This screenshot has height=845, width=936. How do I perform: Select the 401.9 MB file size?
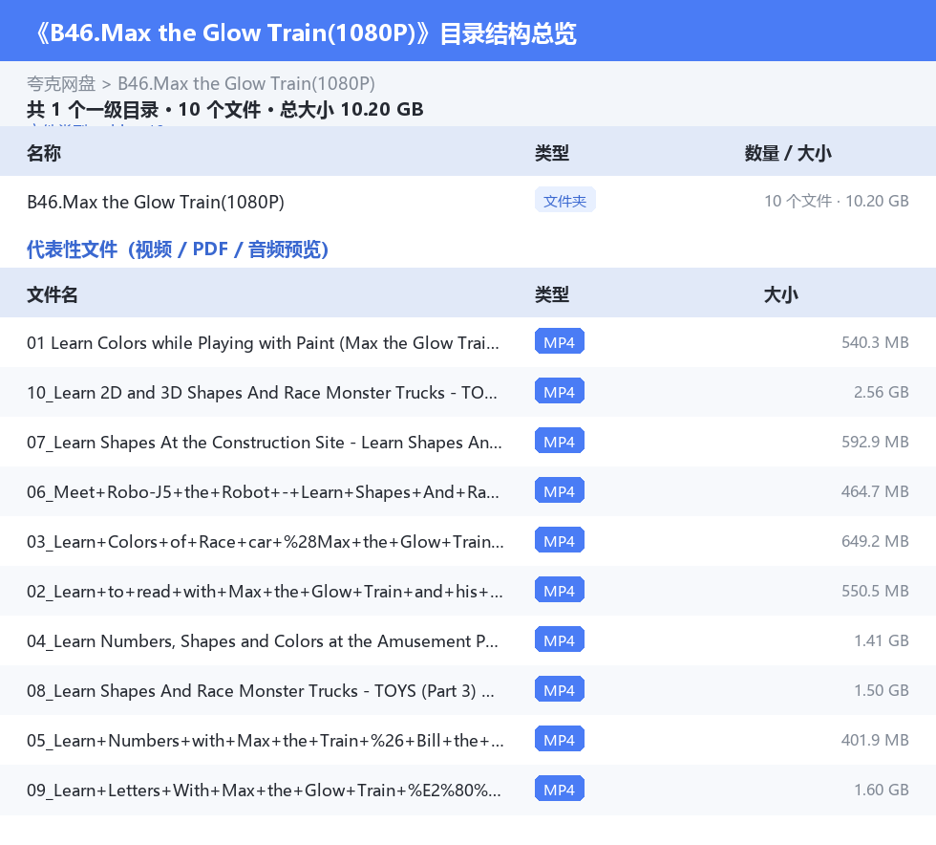[875, 739]
